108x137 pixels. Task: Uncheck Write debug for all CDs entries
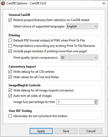(x=10, y=72)
